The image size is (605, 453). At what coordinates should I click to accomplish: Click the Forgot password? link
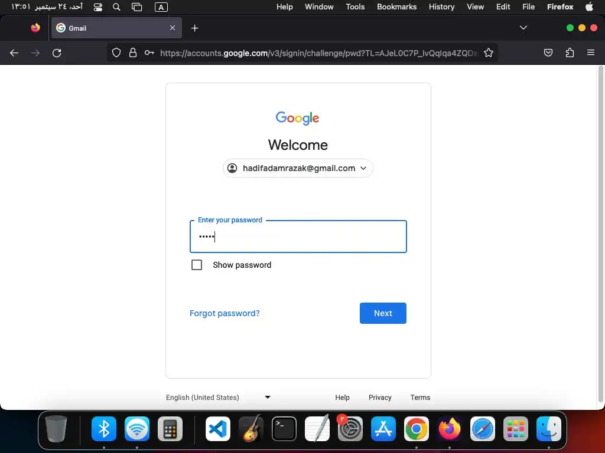225,313
